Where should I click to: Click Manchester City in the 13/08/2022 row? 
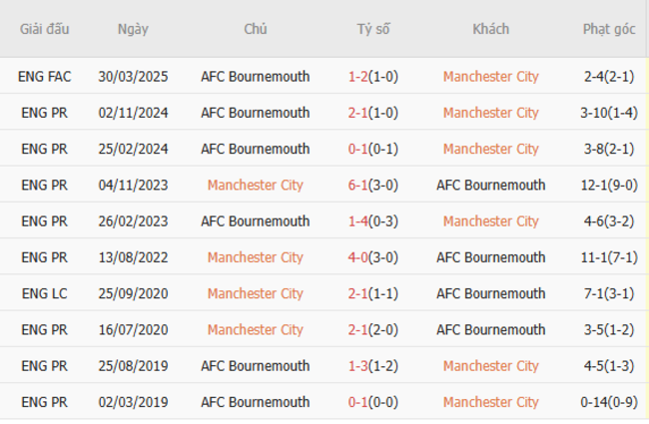[x=256, y=257]
